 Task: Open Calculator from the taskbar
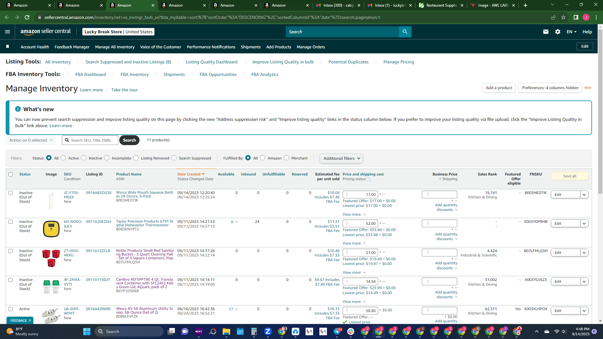254,331
